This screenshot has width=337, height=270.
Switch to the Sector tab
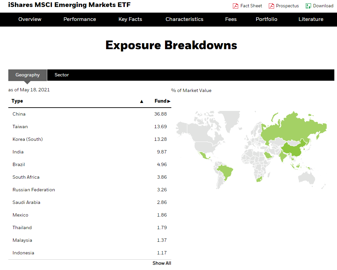click(62, 75)
